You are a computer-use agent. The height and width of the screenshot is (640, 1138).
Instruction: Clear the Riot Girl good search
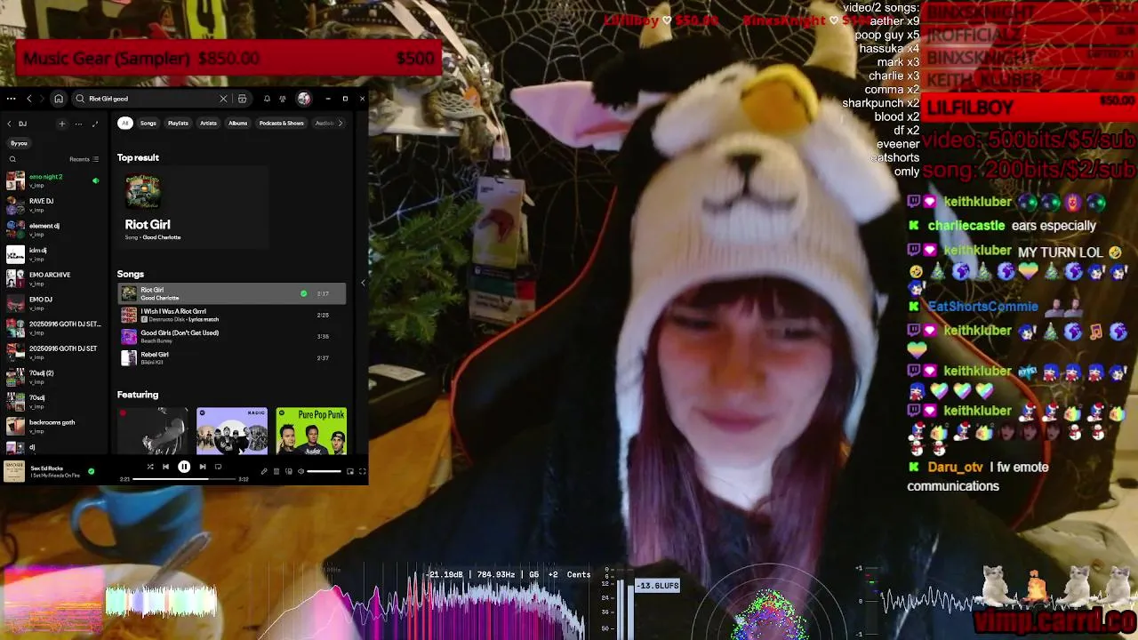tap(223, 99)
